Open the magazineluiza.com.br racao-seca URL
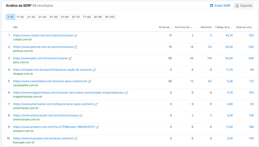This screenshot has height=147, width=259. tap(69, 93)
